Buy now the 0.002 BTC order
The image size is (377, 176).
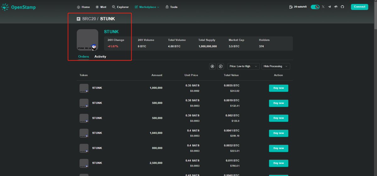coord(278,118)
